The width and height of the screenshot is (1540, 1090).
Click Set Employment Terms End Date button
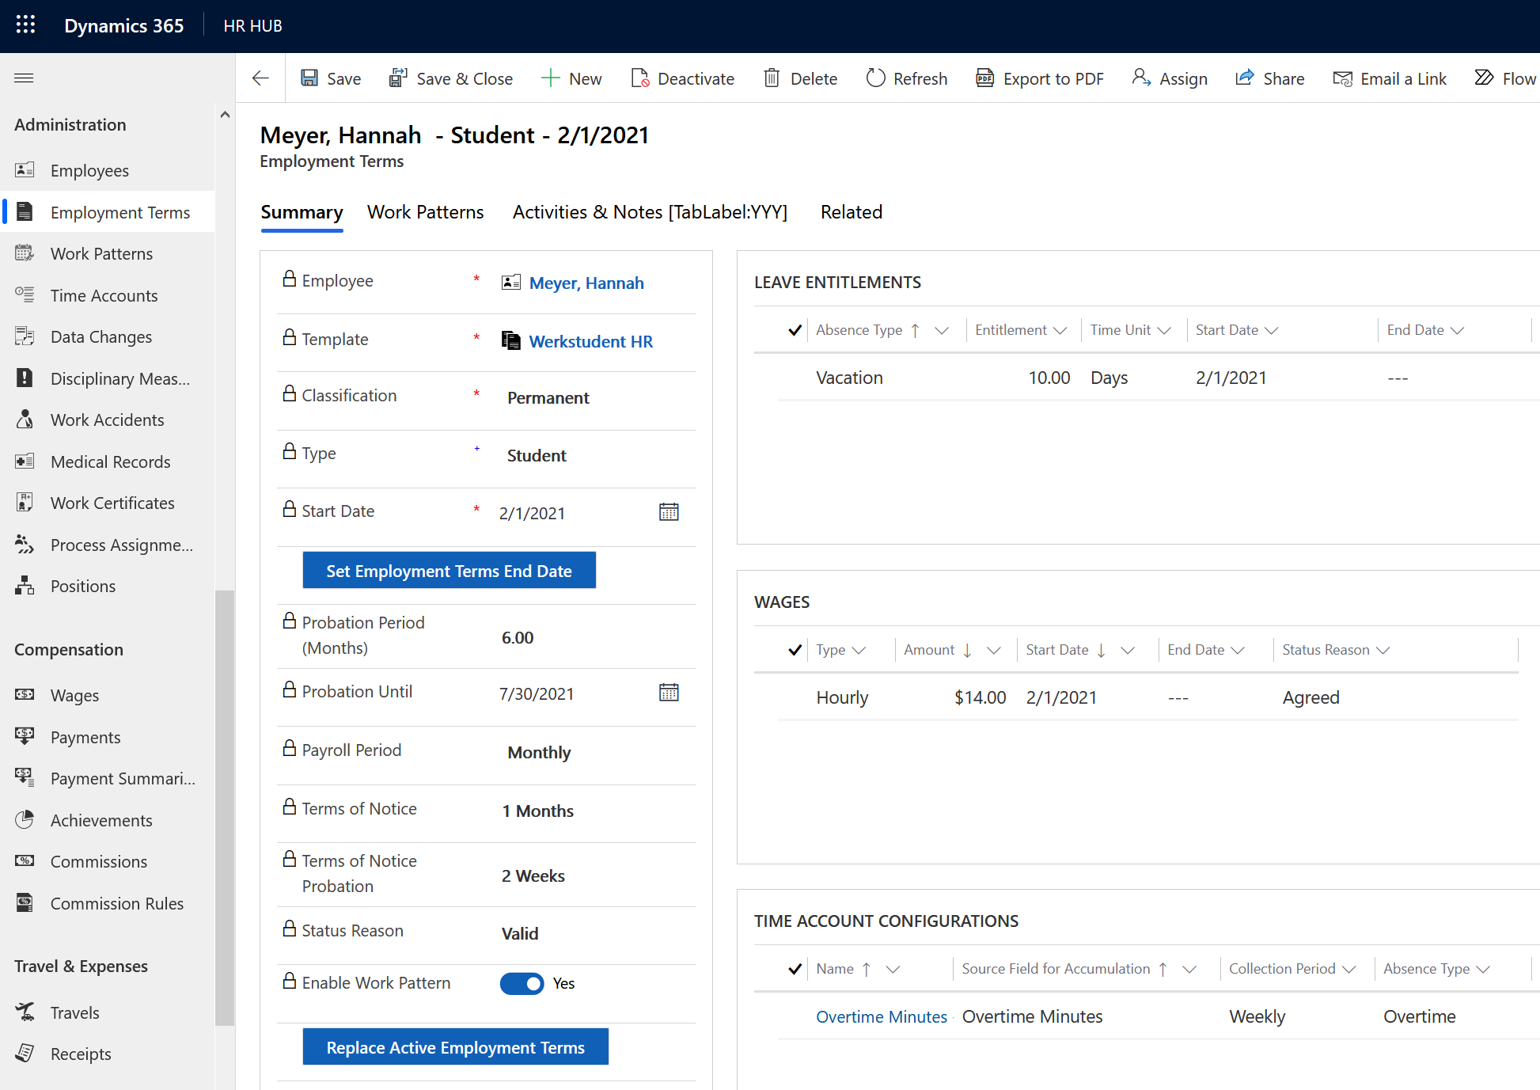point(449,571)
